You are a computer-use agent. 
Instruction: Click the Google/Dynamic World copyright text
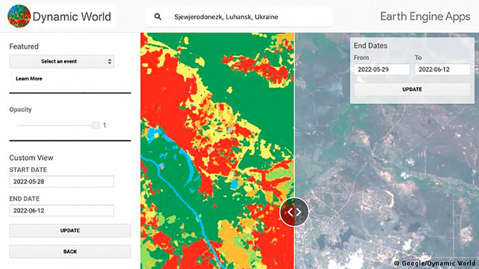point(434,263)
